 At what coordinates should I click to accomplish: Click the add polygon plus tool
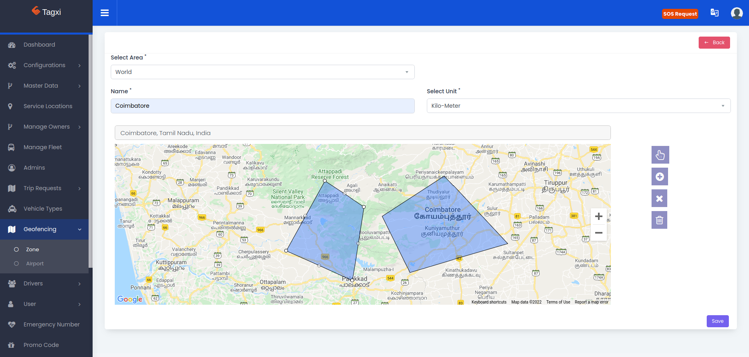click(660, 176)
